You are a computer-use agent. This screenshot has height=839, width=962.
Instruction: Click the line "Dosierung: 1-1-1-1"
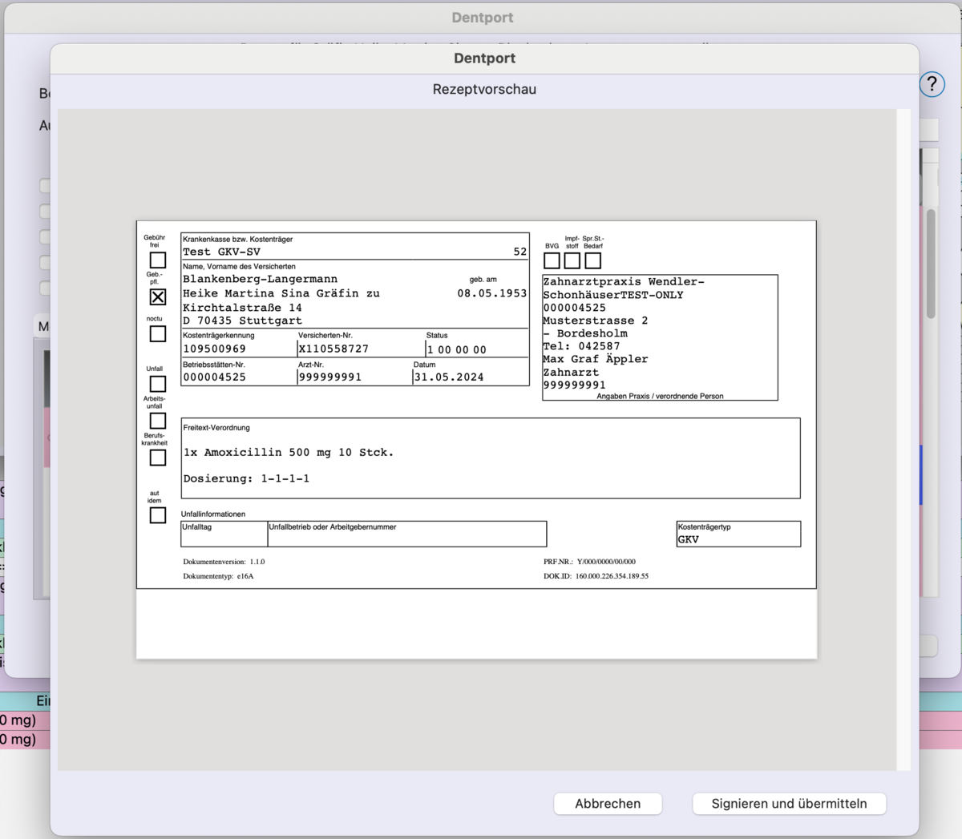pos(246,478)
